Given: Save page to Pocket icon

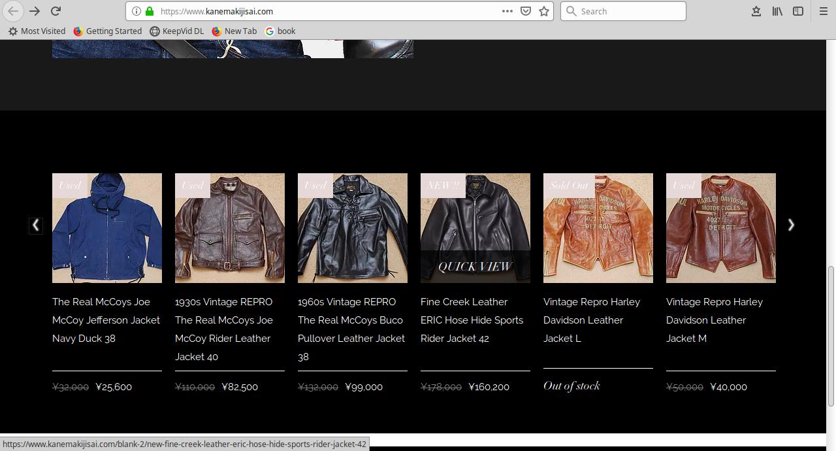Looking at the screenshot, I should [526, 11].
